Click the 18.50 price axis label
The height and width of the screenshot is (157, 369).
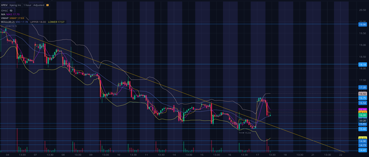(362, 57)
